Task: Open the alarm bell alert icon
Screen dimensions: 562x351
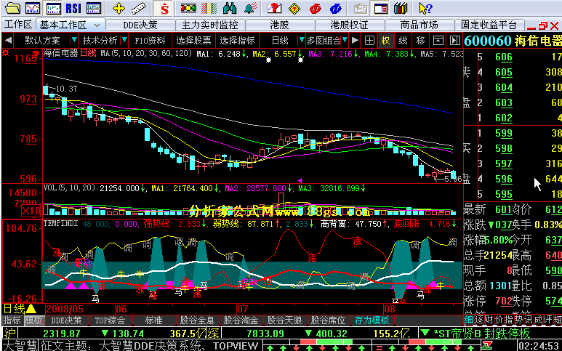Action: 252,8
